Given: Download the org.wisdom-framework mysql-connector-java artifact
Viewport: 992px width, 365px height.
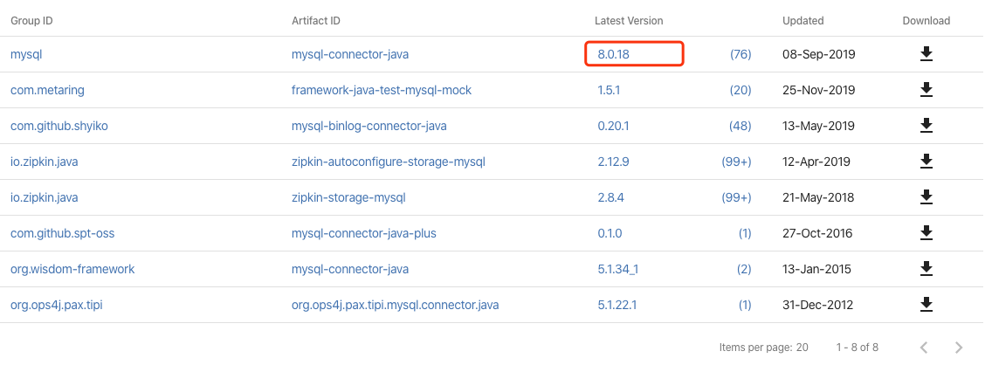Looking at the screenshot, I should tap(927, 269).
